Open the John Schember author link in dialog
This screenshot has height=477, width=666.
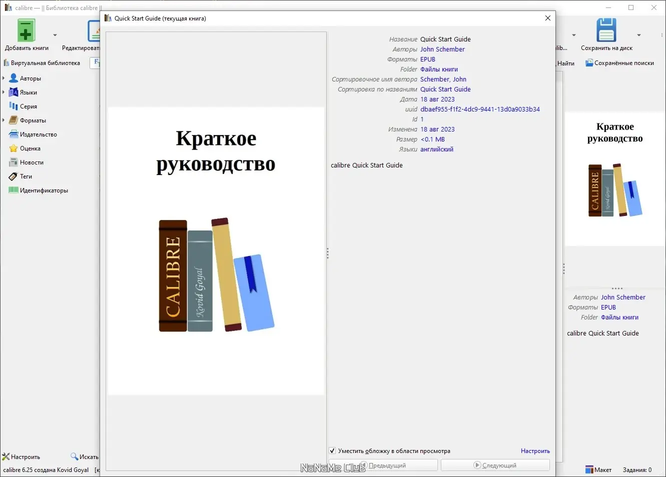click(442, 49)
